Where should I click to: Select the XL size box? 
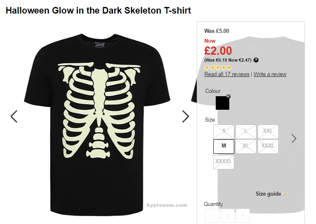click(x=246, y=146)
